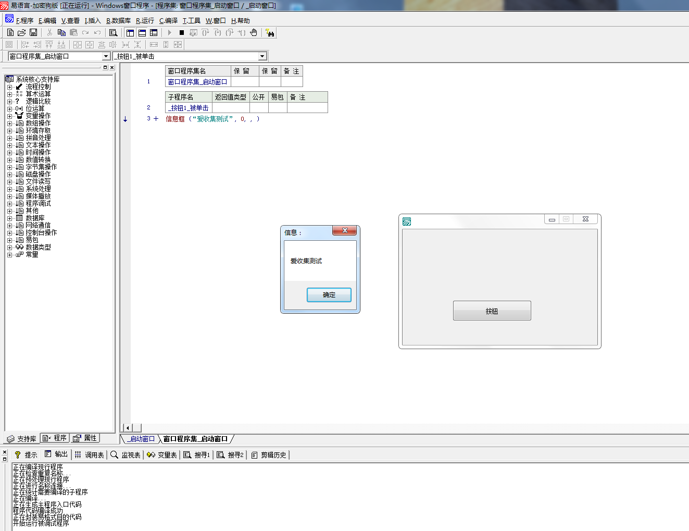Click the hand icon in the debug toolbar
This screenshot has width=689, height=531.
pyautogui.click(x=254, y=32)
